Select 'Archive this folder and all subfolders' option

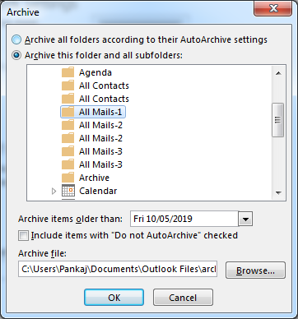(16, 55)
